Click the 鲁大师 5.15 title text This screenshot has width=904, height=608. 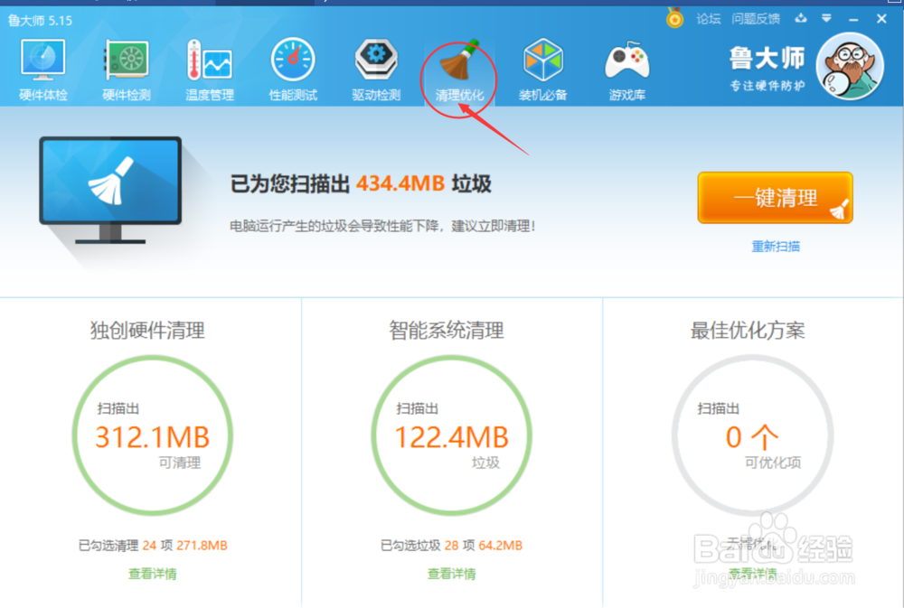(41, 21)
